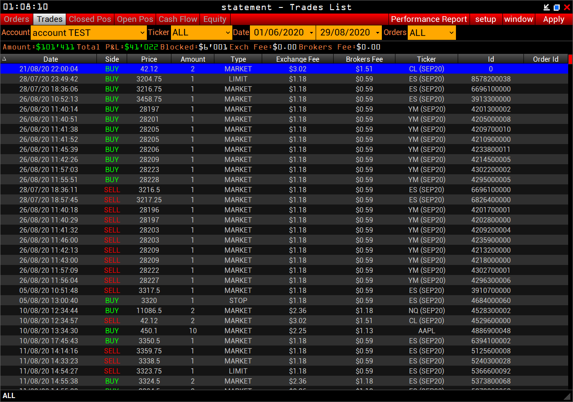Switch to the Orders tab
Image resolution: width=573 pixels, height=402 pixels.
coord(17,19)
